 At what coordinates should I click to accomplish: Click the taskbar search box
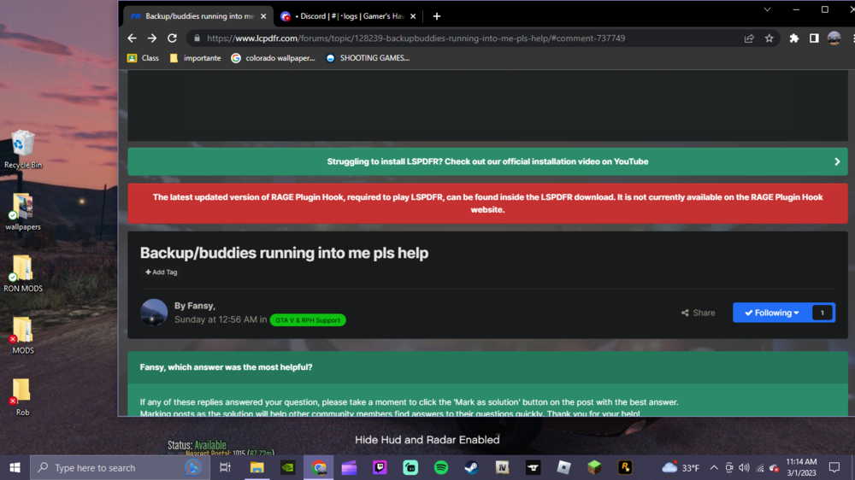click(x=120, y=467)
